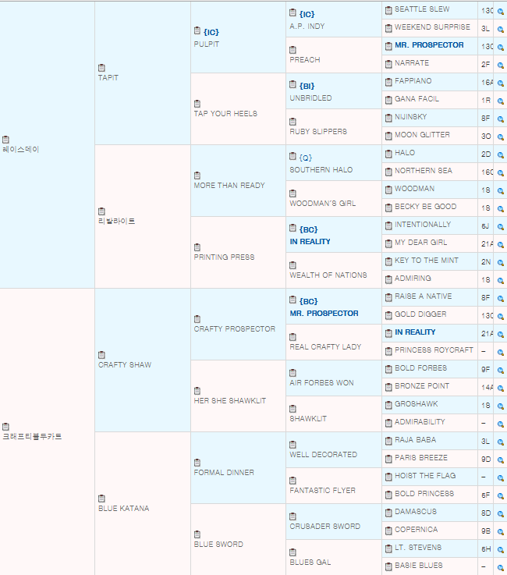Open the PULPIT horse link
This screenshot has width=507, height=575.
(x=207, y=44)
